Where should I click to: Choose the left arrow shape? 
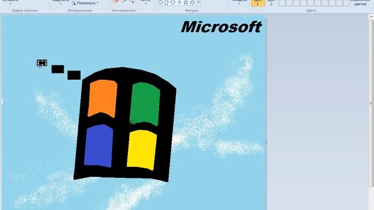160,2
